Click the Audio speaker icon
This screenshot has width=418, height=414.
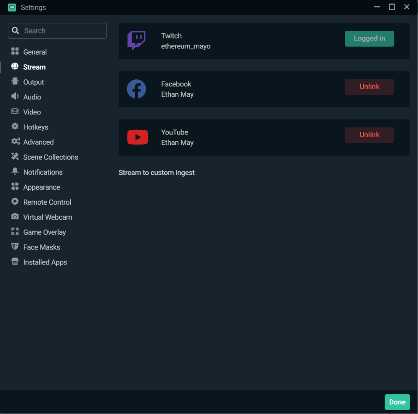(15, 96)
